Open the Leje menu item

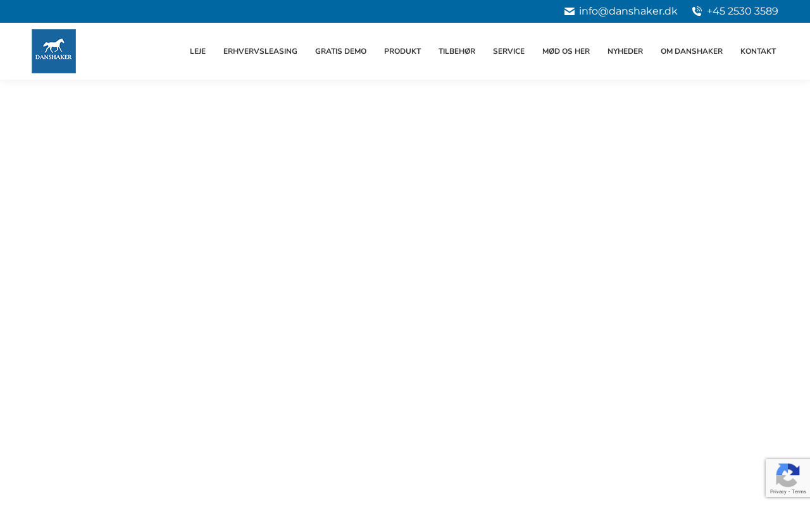point(197,51)
